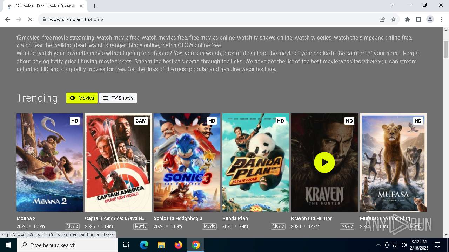Launch Firefox from taskbar
449x252 pixels.
pyautogui.click(x=179, y=245)
